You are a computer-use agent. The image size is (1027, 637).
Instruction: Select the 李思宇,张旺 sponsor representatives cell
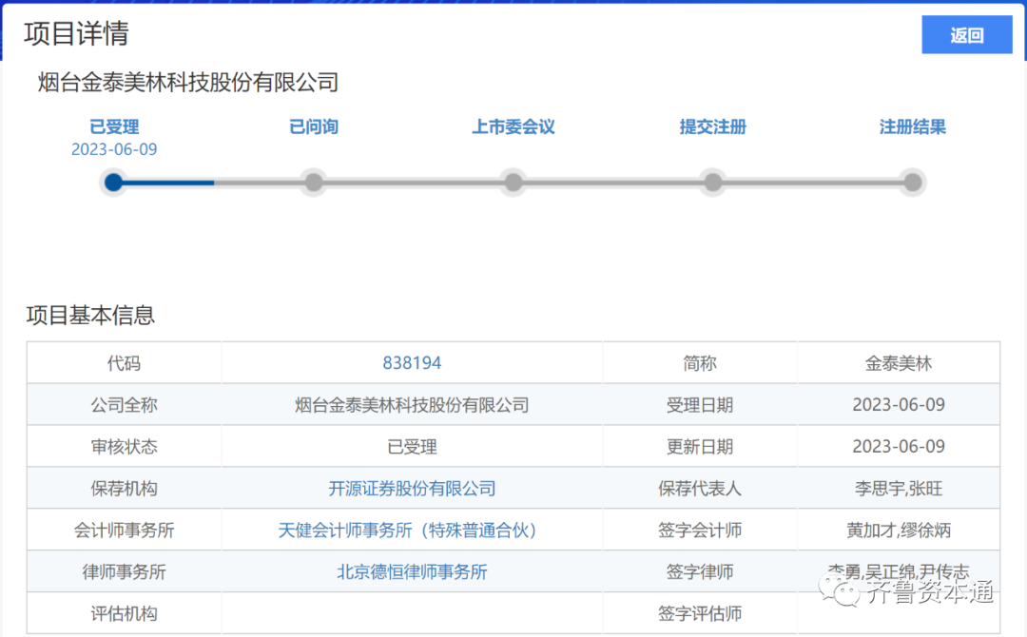point(899,489)
